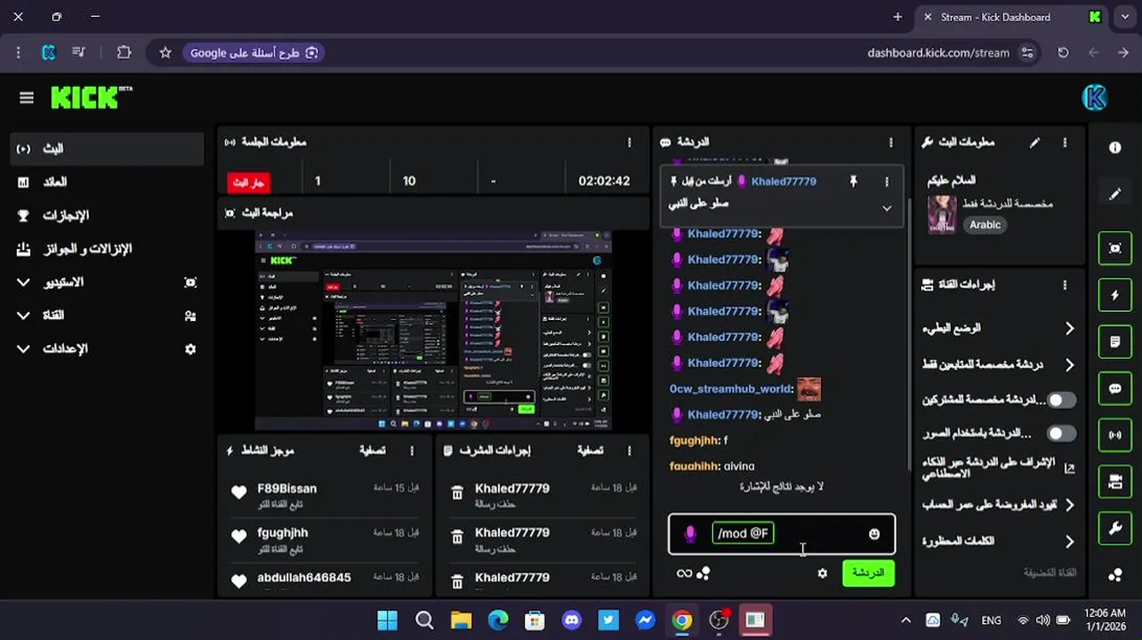Screen dimensions: 1142x640
Task: Click the dashboard.kick.com/stream address bar
Action: (937, 52)
